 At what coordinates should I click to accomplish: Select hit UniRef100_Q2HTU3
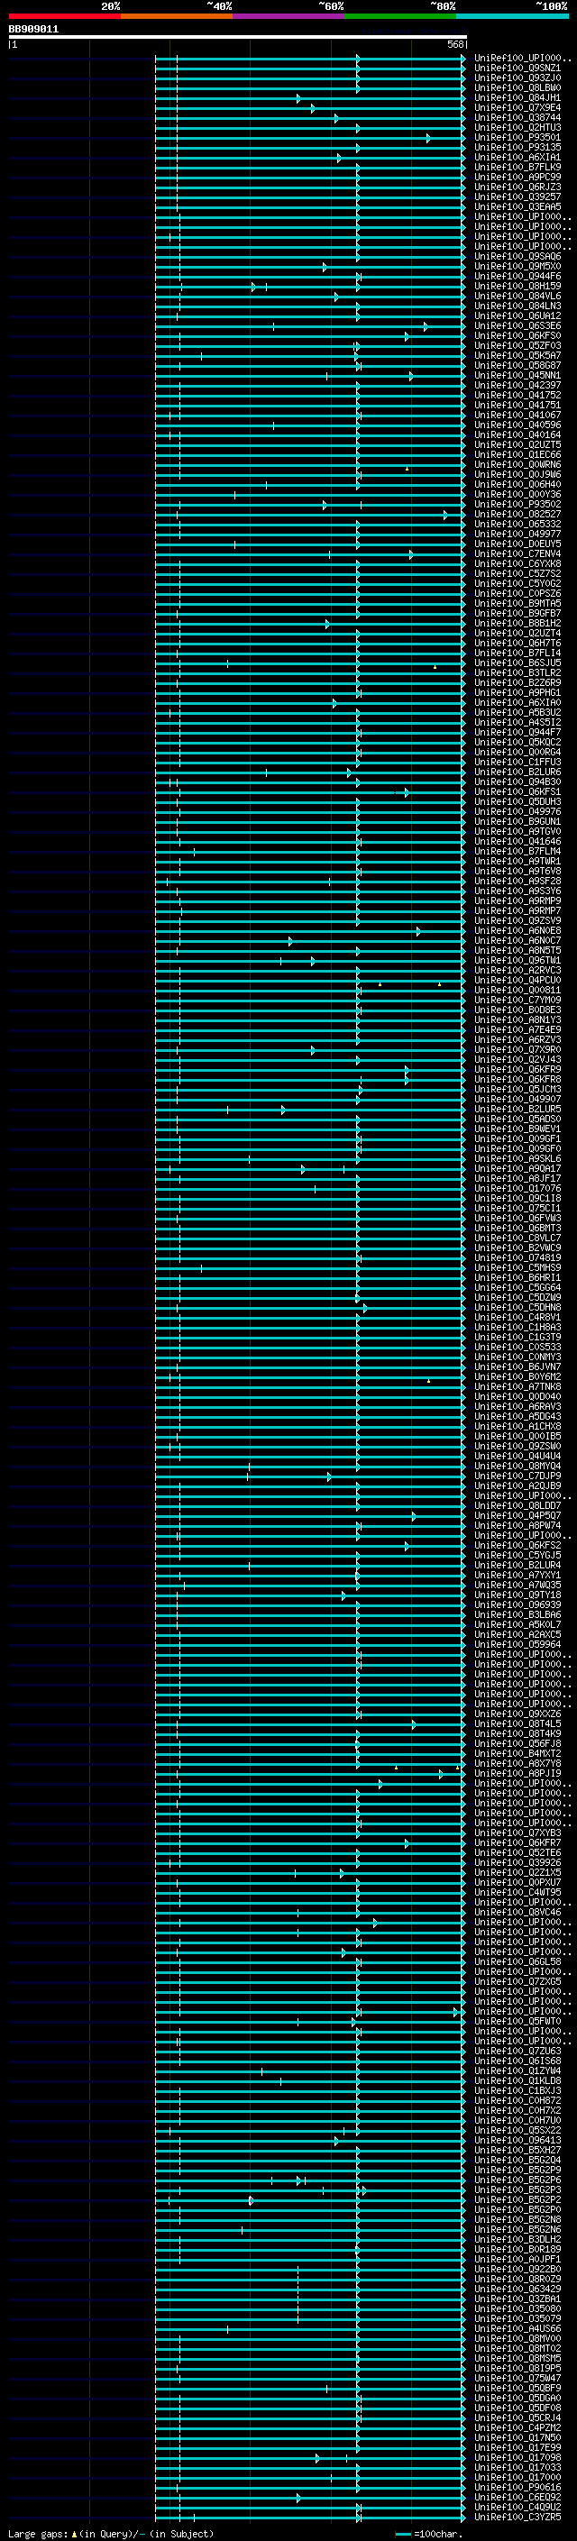[x=517, y=127]
